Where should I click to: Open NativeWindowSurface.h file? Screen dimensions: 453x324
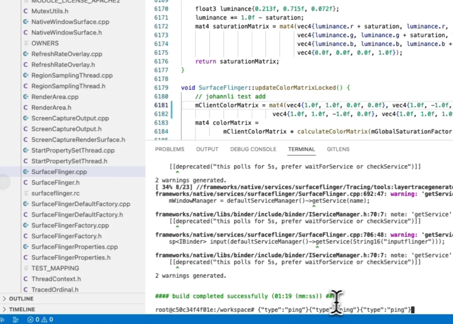[66, 32]
